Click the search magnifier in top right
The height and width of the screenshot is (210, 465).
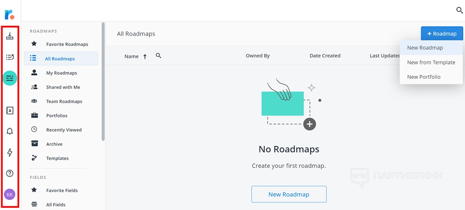click(x=459, y=10)
